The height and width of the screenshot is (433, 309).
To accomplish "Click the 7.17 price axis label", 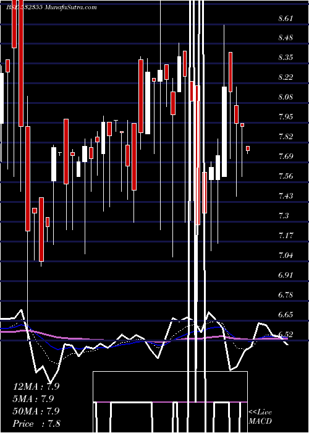I will (x=286, y=236).
